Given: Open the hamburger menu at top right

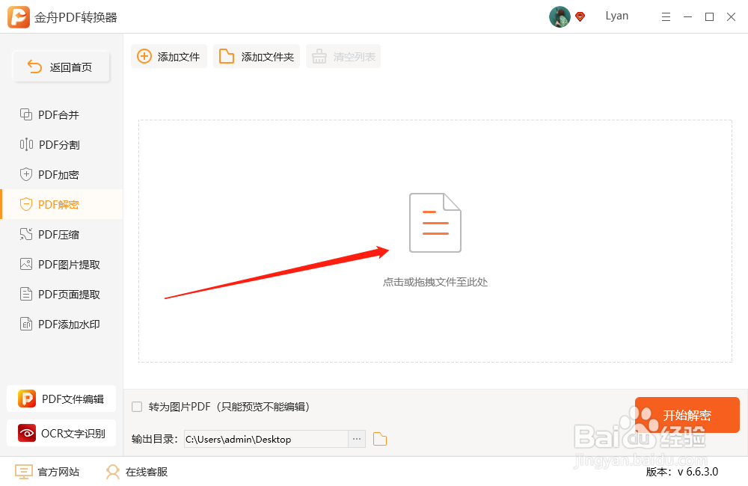Looking at the screenshot, I should [666, 16].
